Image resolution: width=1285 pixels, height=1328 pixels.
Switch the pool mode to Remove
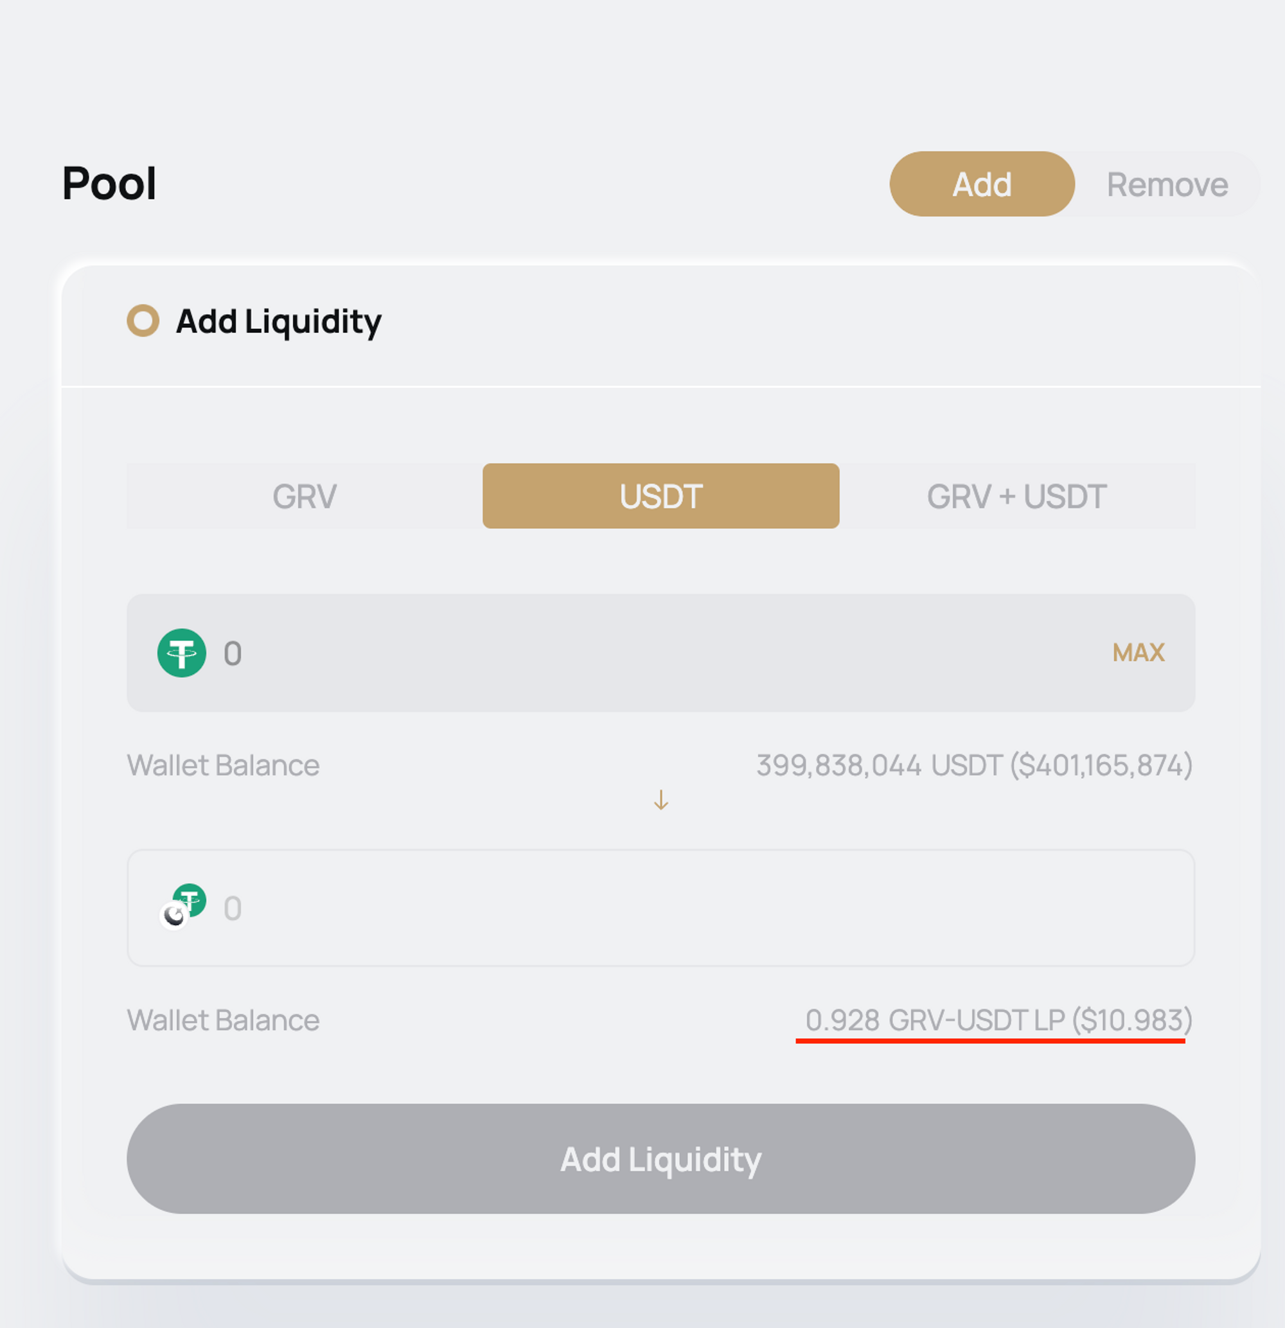click(1166, 184)
